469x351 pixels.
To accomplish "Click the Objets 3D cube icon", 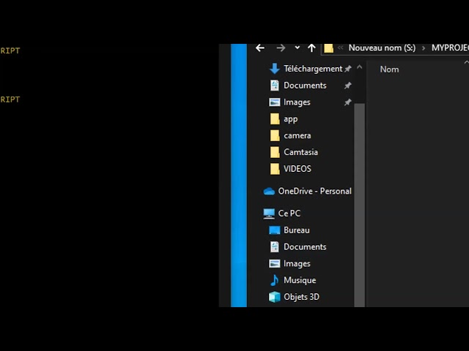I will point(274,297).
